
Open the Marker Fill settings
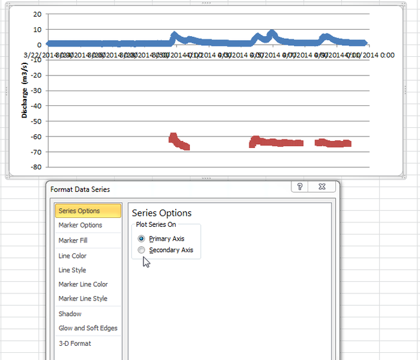[72, 240]
